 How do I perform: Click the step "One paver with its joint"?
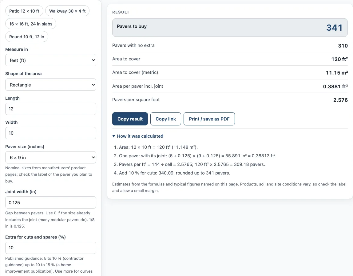[x=197, y=155]
